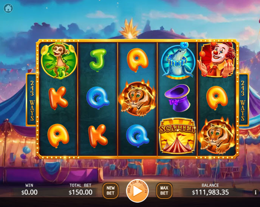Click the Max Bet button
Image resolution: width=260 pixels, height=207 pixels.
coord(164,190)
